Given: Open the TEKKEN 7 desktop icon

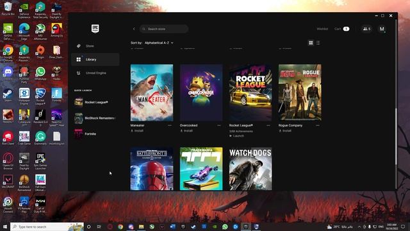Looking at the screenshot, I should [x=8, y=117].
